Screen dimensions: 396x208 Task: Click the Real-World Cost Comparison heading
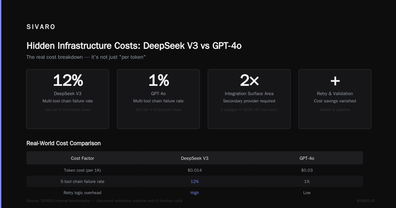63,143
